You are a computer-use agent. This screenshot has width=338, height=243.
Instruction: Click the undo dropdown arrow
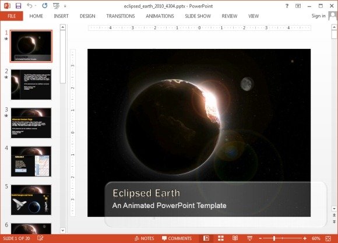[36, 6]
